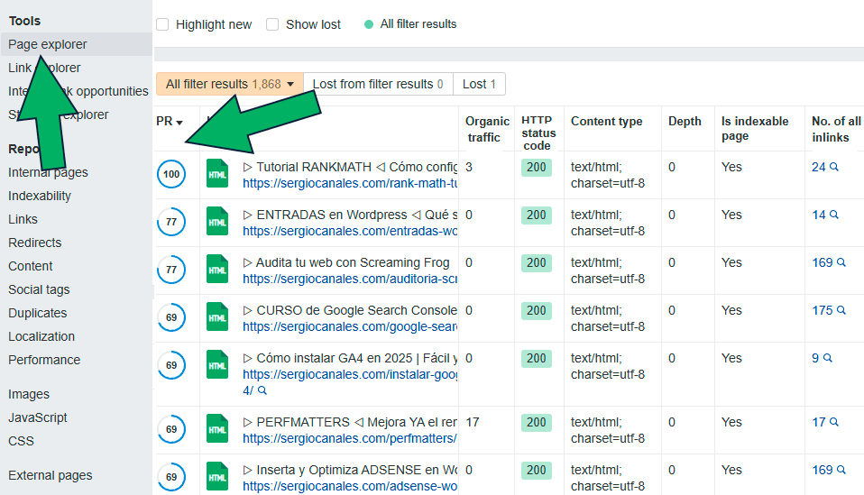
Task: Open Indexability report in sidebar
Action: pyautogui.click(x=40, y=196)
